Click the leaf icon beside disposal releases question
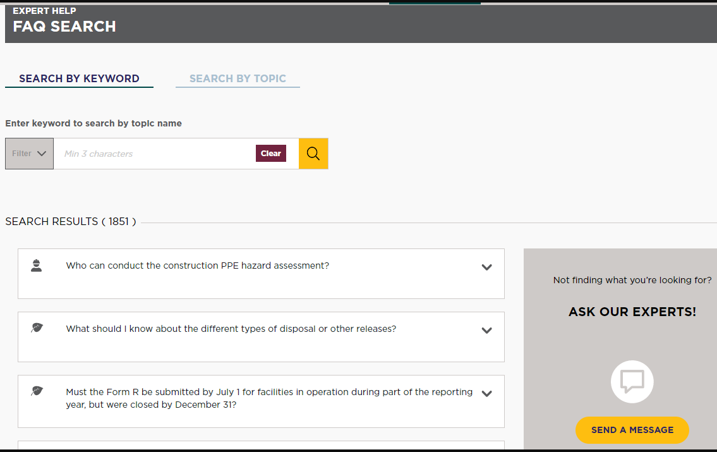Screen dimensions: 717x452 (37, 327)
